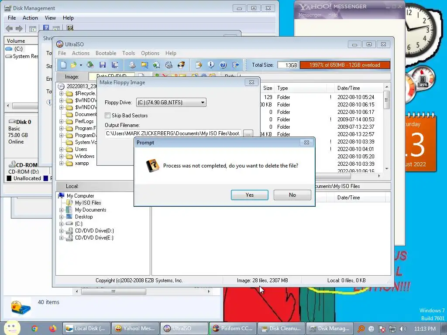Open the UltraISO Tools menu

129,53
